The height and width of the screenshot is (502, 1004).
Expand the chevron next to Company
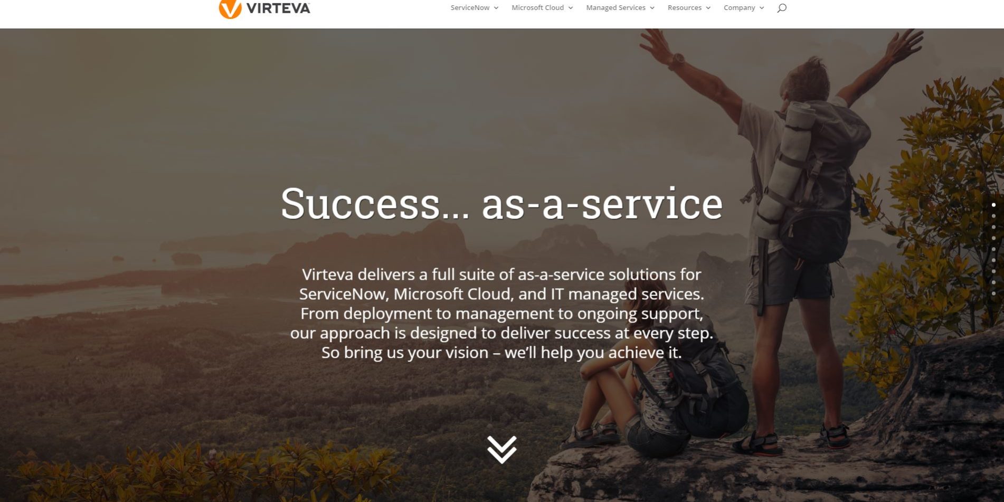(762, 8)
